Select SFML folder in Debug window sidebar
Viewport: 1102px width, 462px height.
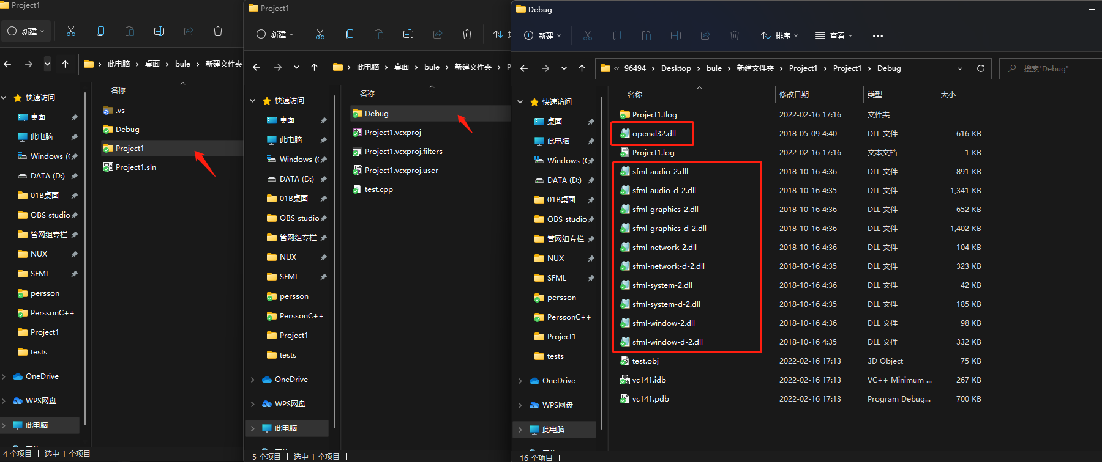pos(556,277)
